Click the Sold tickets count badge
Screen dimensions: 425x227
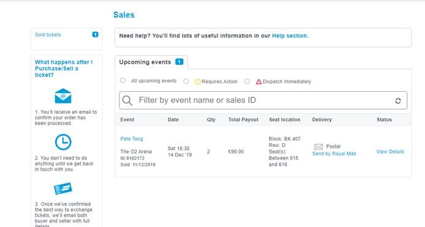(95, 34)
